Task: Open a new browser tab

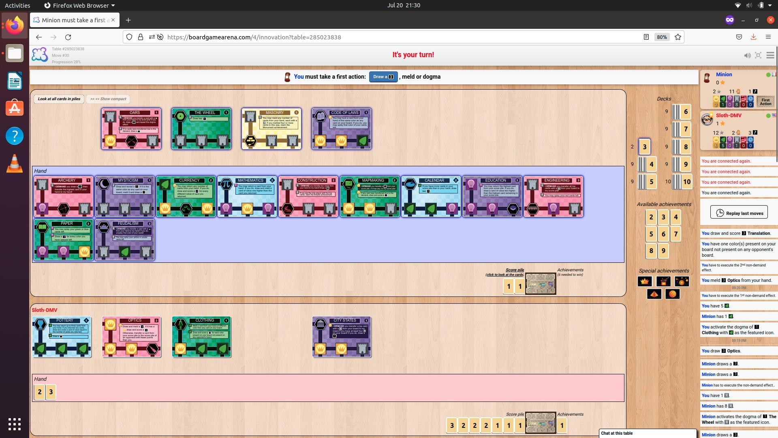Action: (128, 20)
